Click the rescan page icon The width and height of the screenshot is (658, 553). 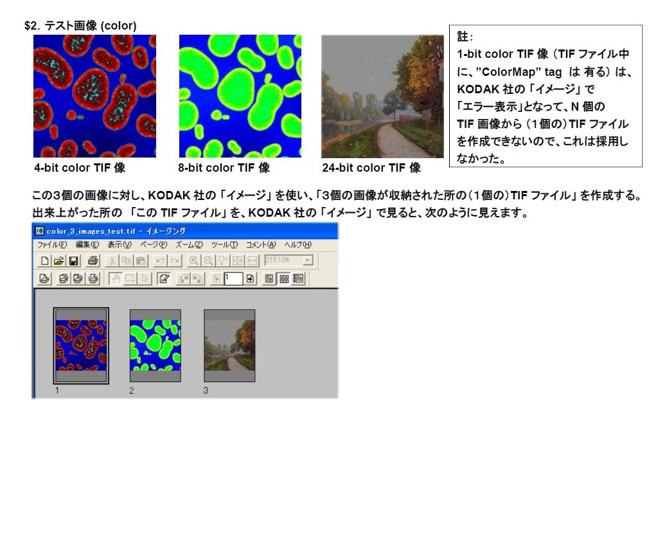click(93, 278)
